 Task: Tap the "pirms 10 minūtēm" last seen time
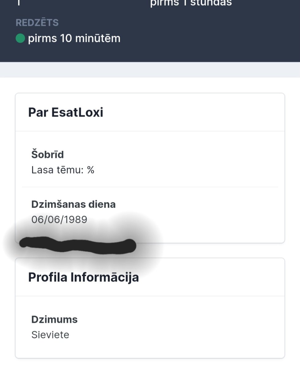click(74, 39)
